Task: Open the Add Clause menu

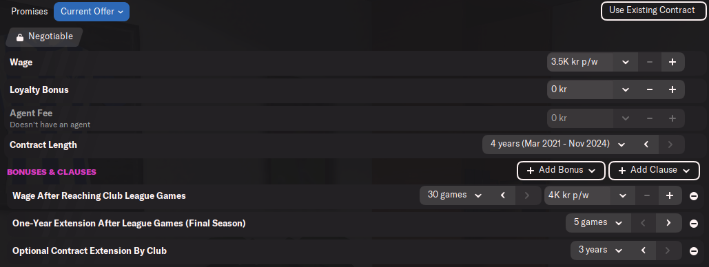Action: tap(655, 171)
